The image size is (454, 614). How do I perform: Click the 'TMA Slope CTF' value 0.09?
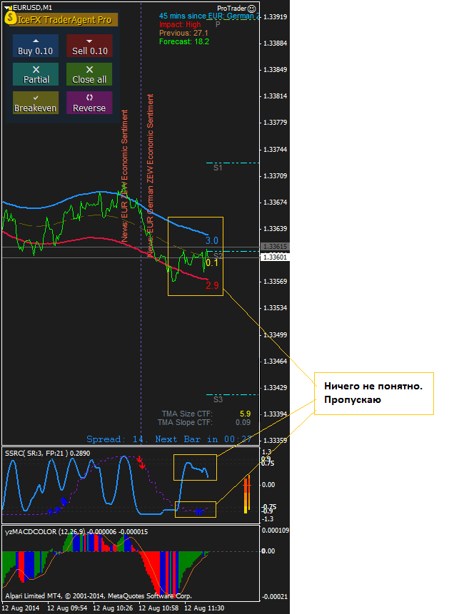(243, 422)
